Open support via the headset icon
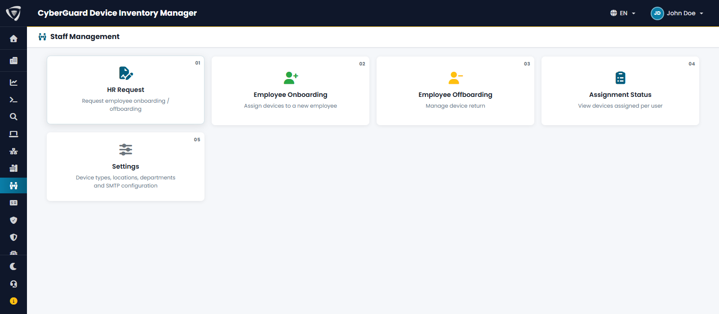Image resolution: width=719 pixels, height=314 pixels. click(x=13, y=284)
